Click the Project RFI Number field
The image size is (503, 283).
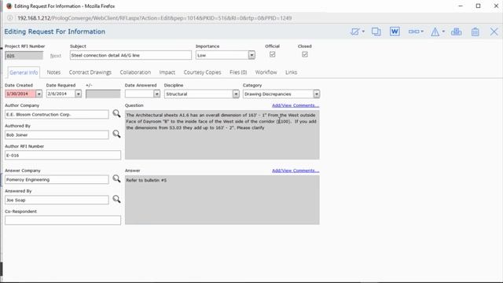click(24, 56)
